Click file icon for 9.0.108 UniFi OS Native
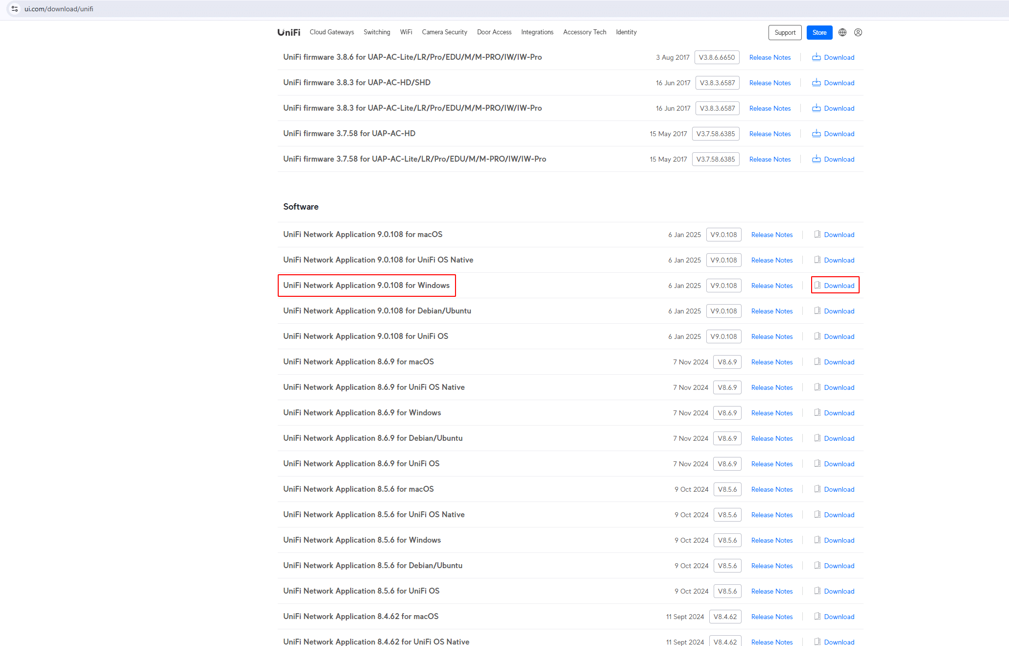 (817, 260)
